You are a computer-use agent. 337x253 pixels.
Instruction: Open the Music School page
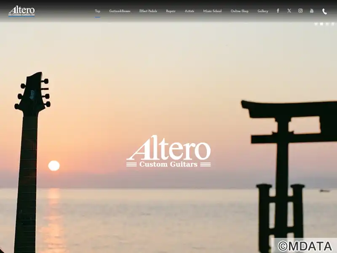pyautogui.click(x=212, y=11)
